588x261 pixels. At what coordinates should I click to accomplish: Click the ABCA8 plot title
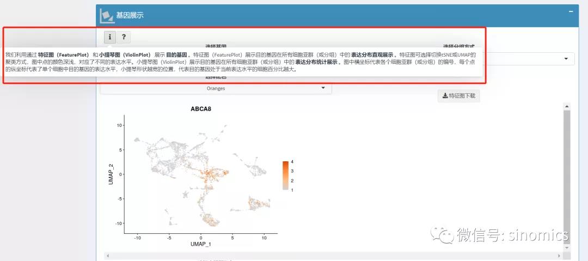(x=200, y=108)
